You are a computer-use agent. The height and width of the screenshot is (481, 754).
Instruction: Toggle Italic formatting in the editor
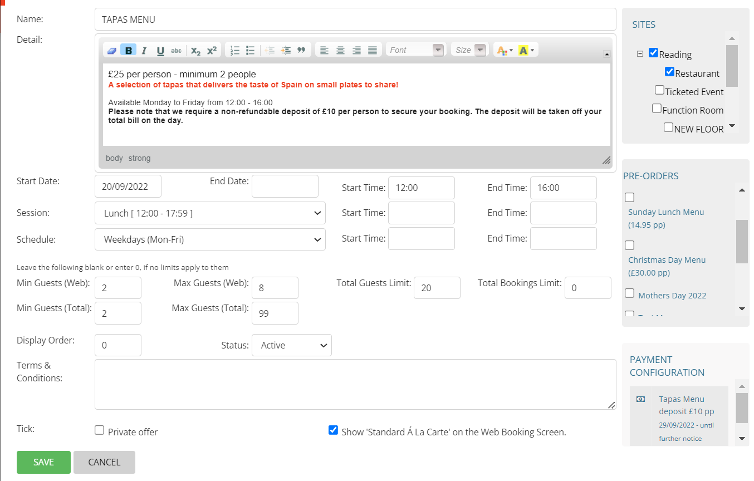[144, 50]
